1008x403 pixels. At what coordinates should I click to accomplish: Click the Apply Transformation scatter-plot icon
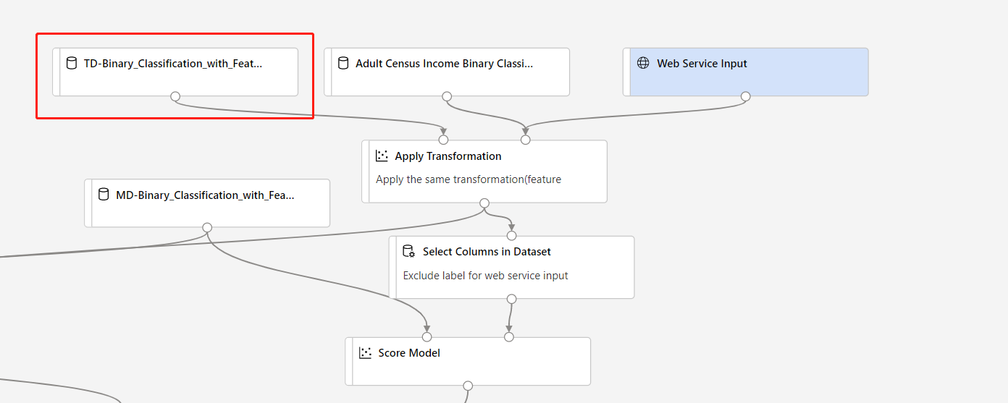click(382, 156)
